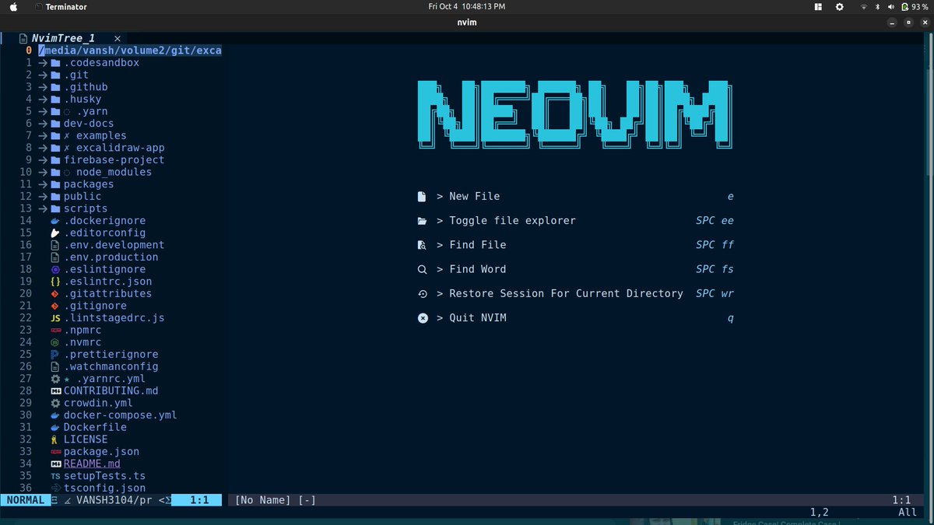Open the Dockerfile entry

[95, 427]
